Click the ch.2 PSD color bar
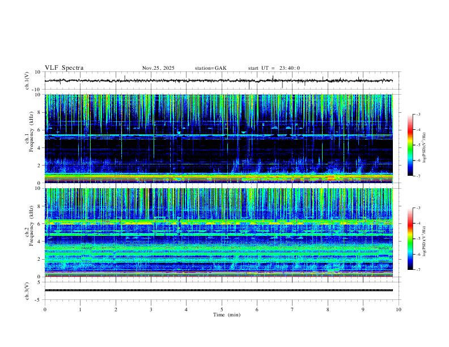The height and width of the screenshot is (347, 449). click(410, 239)
